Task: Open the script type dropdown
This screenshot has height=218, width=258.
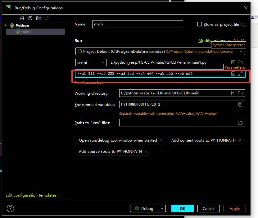Action: pyautogui.click(x=91, y=62)
